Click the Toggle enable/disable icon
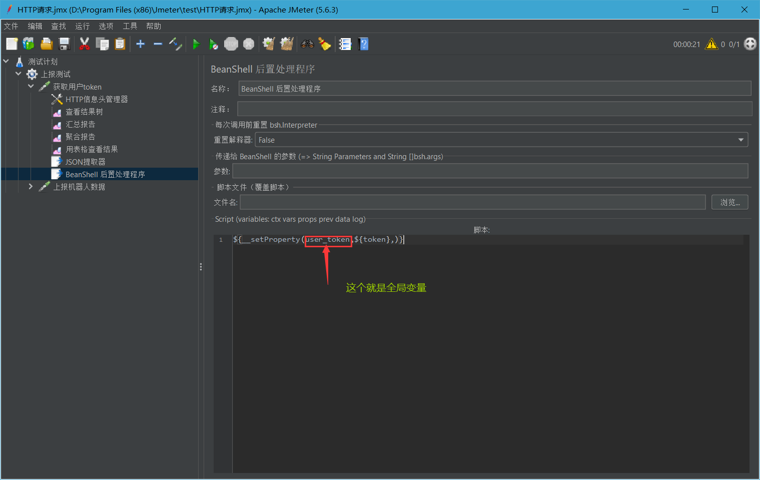 (176, 44)
